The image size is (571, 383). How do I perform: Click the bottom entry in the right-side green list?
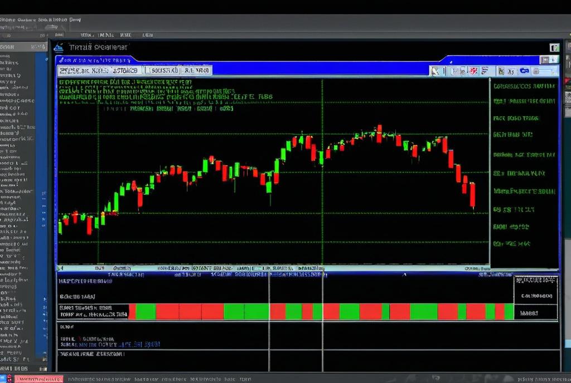pyautogui.click(x=511, y=244)
